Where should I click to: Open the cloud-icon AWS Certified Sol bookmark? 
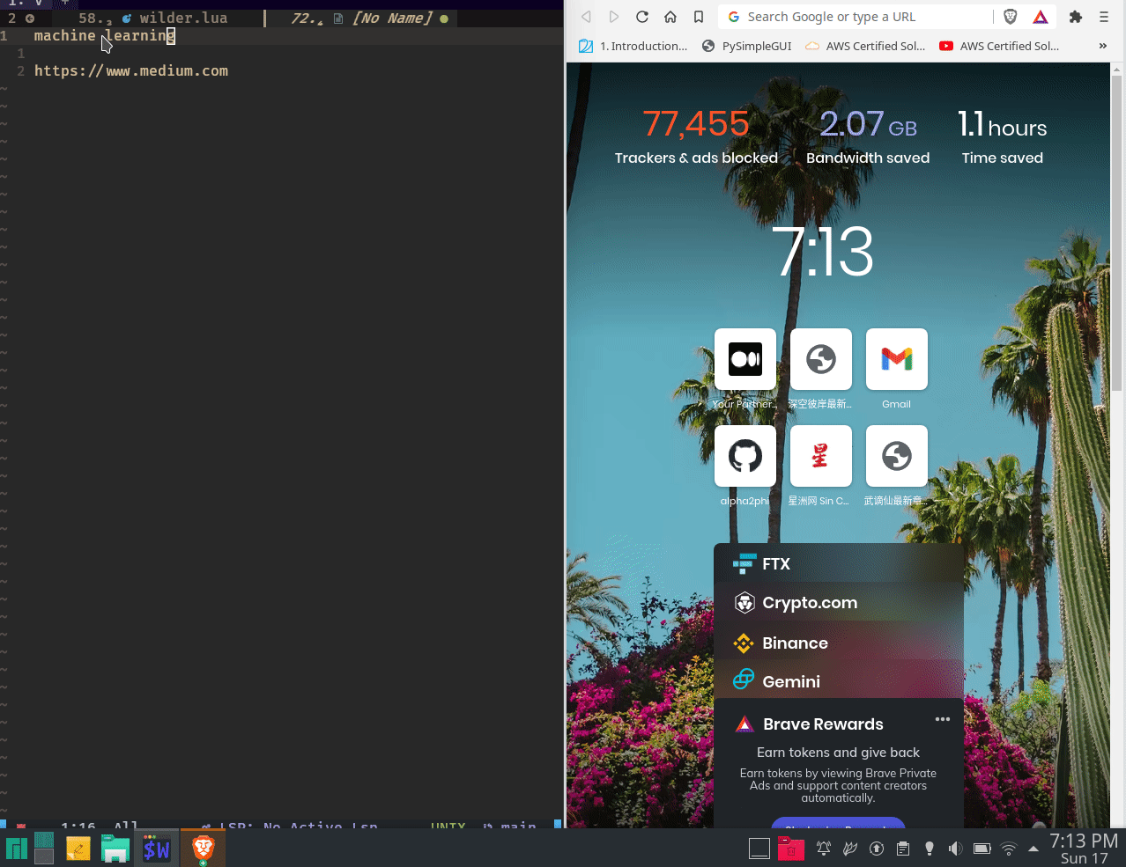coord(865,46)
